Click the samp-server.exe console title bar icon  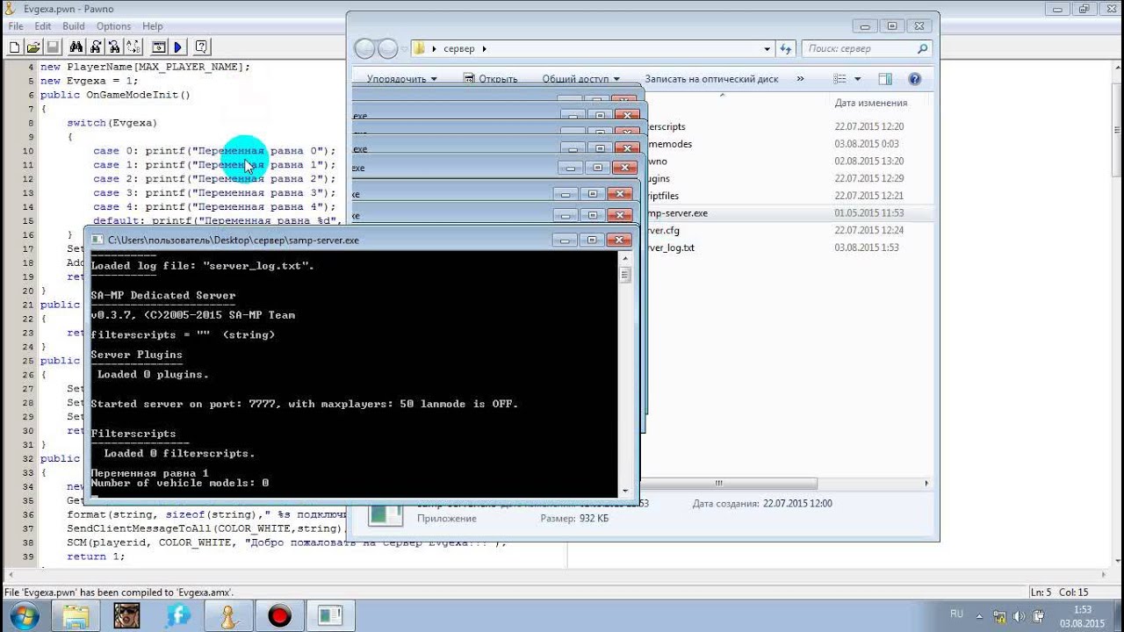point(97,240)
